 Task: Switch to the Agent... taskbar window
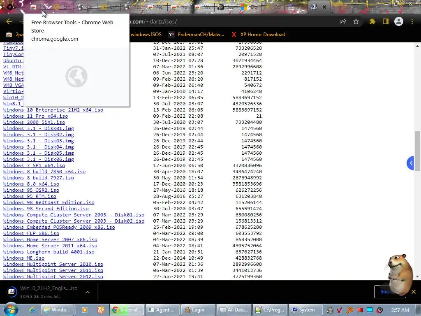(162, 310)
